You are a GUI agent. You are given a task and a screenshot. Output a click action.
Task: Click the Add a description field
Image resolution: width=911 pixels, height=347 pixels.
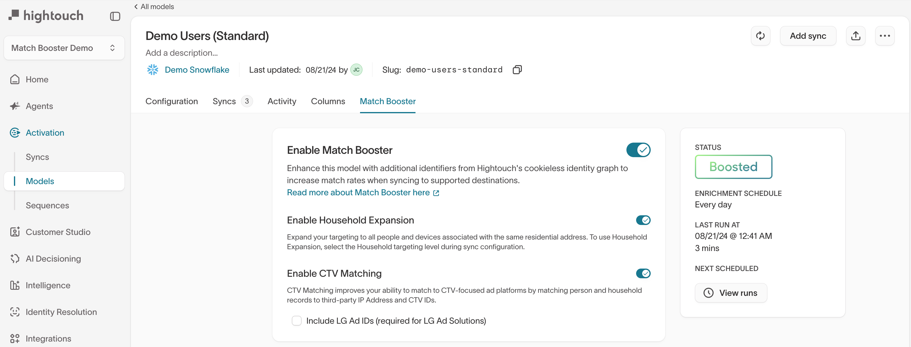[182, 53]
